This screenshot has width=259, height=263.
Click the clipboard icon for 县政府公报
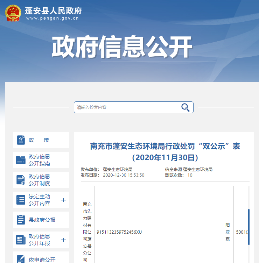[x=21, y=220]
